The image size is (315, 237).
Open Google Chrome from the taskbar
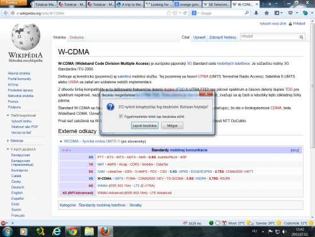click(73, 231)
